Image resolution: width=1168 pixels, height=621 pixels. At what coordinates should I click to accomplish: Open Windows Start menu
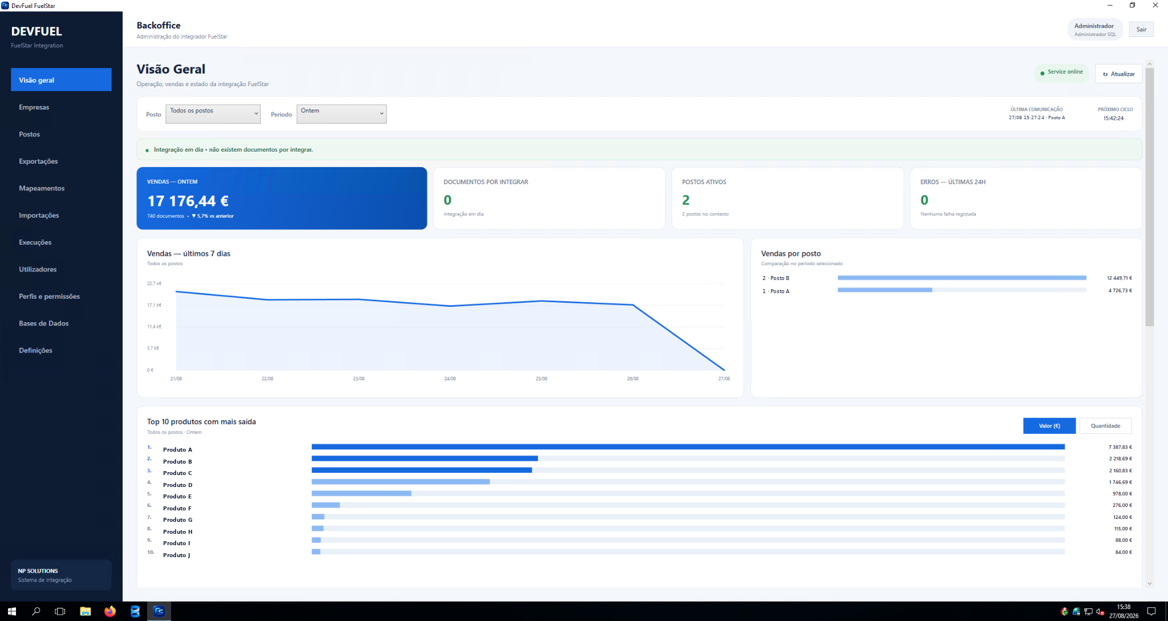pos(11,611)
